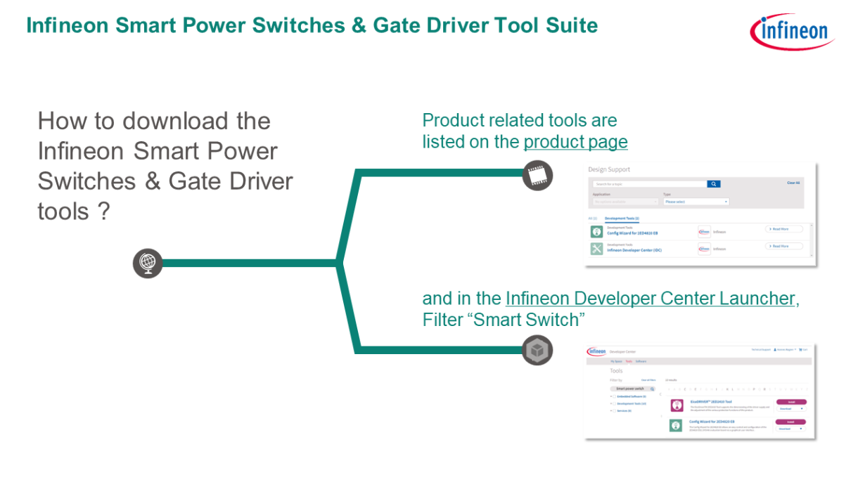858x482 pixels.
Task: Open the Type 'Please select' dropdown
Action: point(696,202)
